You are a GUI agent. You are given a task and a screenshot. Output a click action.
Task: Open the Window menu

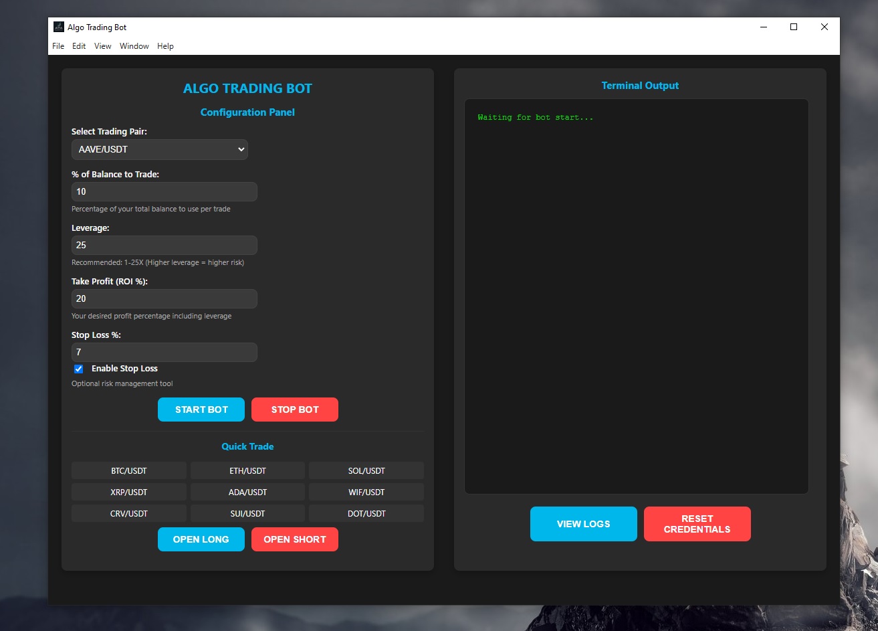coord(134,46)
